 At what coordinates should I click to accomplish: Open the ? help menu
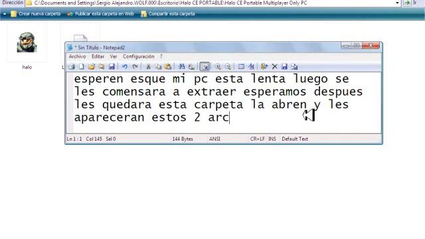click(x=161, y=56)
